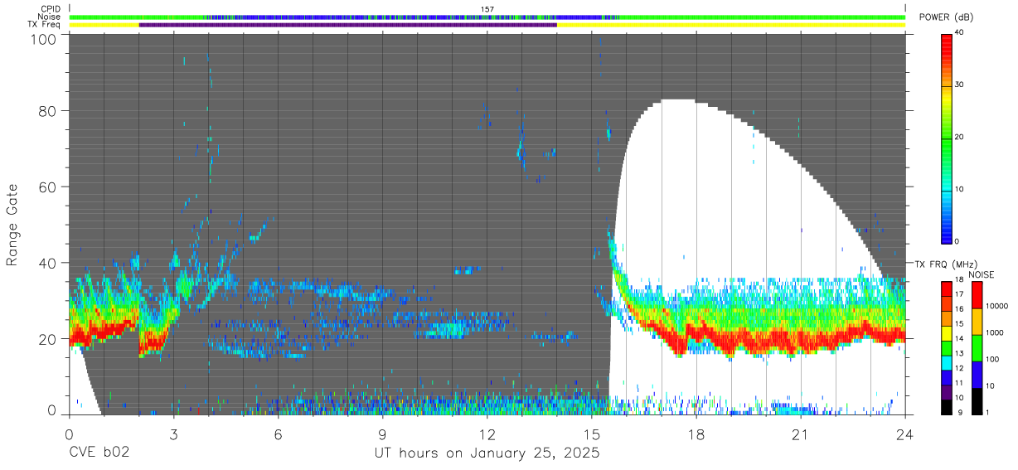The image size is (1018, 470).
Task: Click the 21 hour tick label
Action: 801,434
